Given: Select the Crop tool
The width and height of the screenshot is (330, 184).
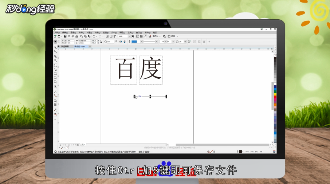Looking at the screenshot, I should coord(55,56).
